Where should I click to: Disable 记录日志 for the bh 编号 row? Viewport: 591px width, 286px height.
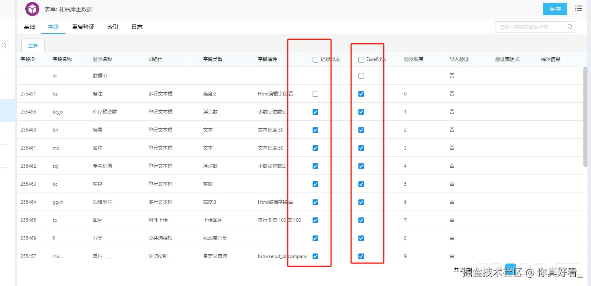click(315, 130)
